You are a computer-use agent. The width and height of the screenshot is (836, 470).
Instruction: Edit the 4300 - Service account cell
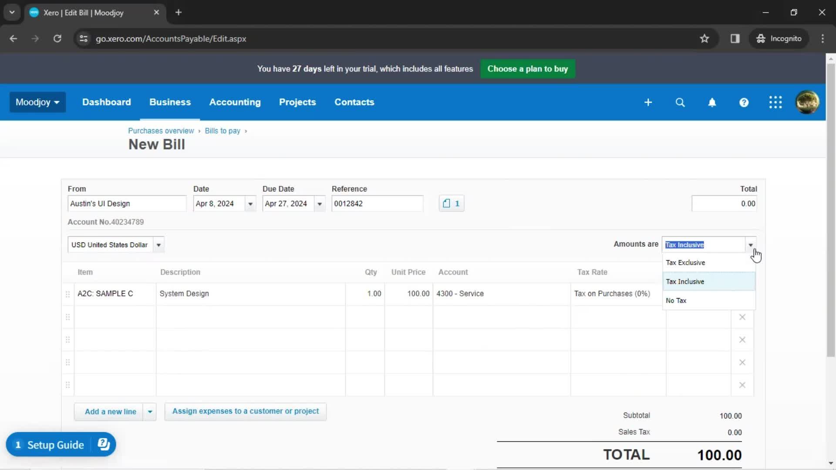tap(502, 294)
